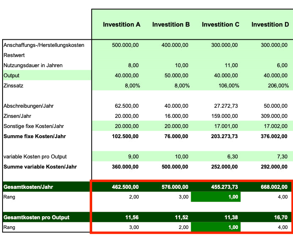The height and width of the screenshot is (237, 293).
Task: Click the Gesamtkosten pro Output row label
Action: tap(36, 217)
